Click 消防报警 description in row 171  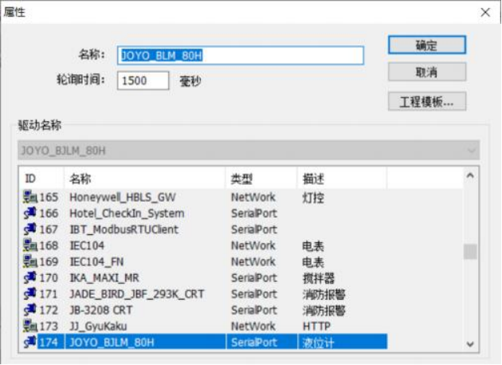click(x=324, y=294)
